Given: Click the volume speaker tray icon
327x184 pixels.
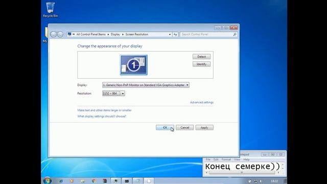Looking at the screenshot, I should [x=261, y=181].
